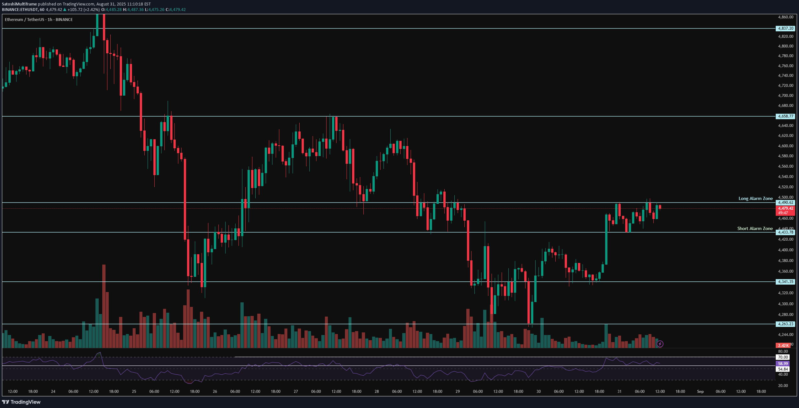The image size is (799, 408).
Task: Click the 4,341.35 price level label
Action: point(785,282)
